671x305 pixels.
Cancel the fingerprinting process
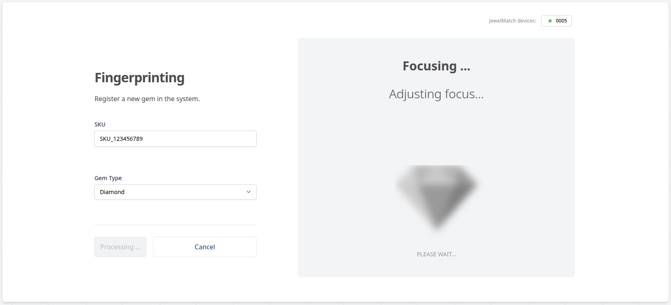[x=204, y=246]
